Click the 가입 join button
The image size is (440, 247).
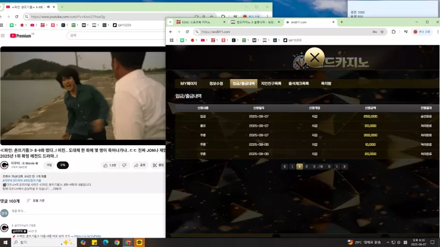(49, 165)
